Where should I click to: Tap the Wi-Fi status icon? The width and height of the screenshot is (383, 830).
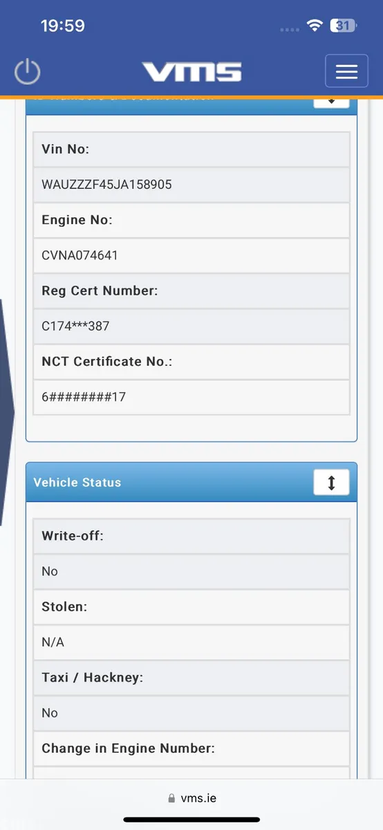[x=315, y=26]
